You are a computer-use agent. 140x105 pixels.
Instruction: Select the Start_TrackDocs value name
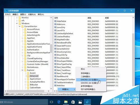tap(64, 70)
